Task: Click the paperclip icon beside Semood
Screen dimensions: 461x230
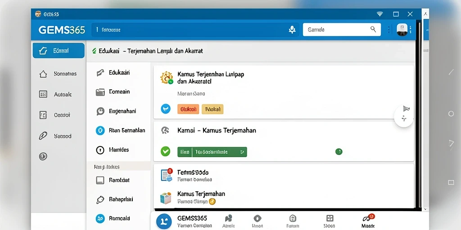Action: click(43, 136)
